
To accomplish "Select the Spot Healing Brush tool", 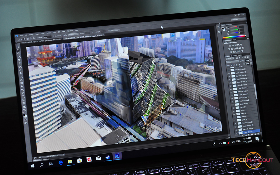I will 20,67.
